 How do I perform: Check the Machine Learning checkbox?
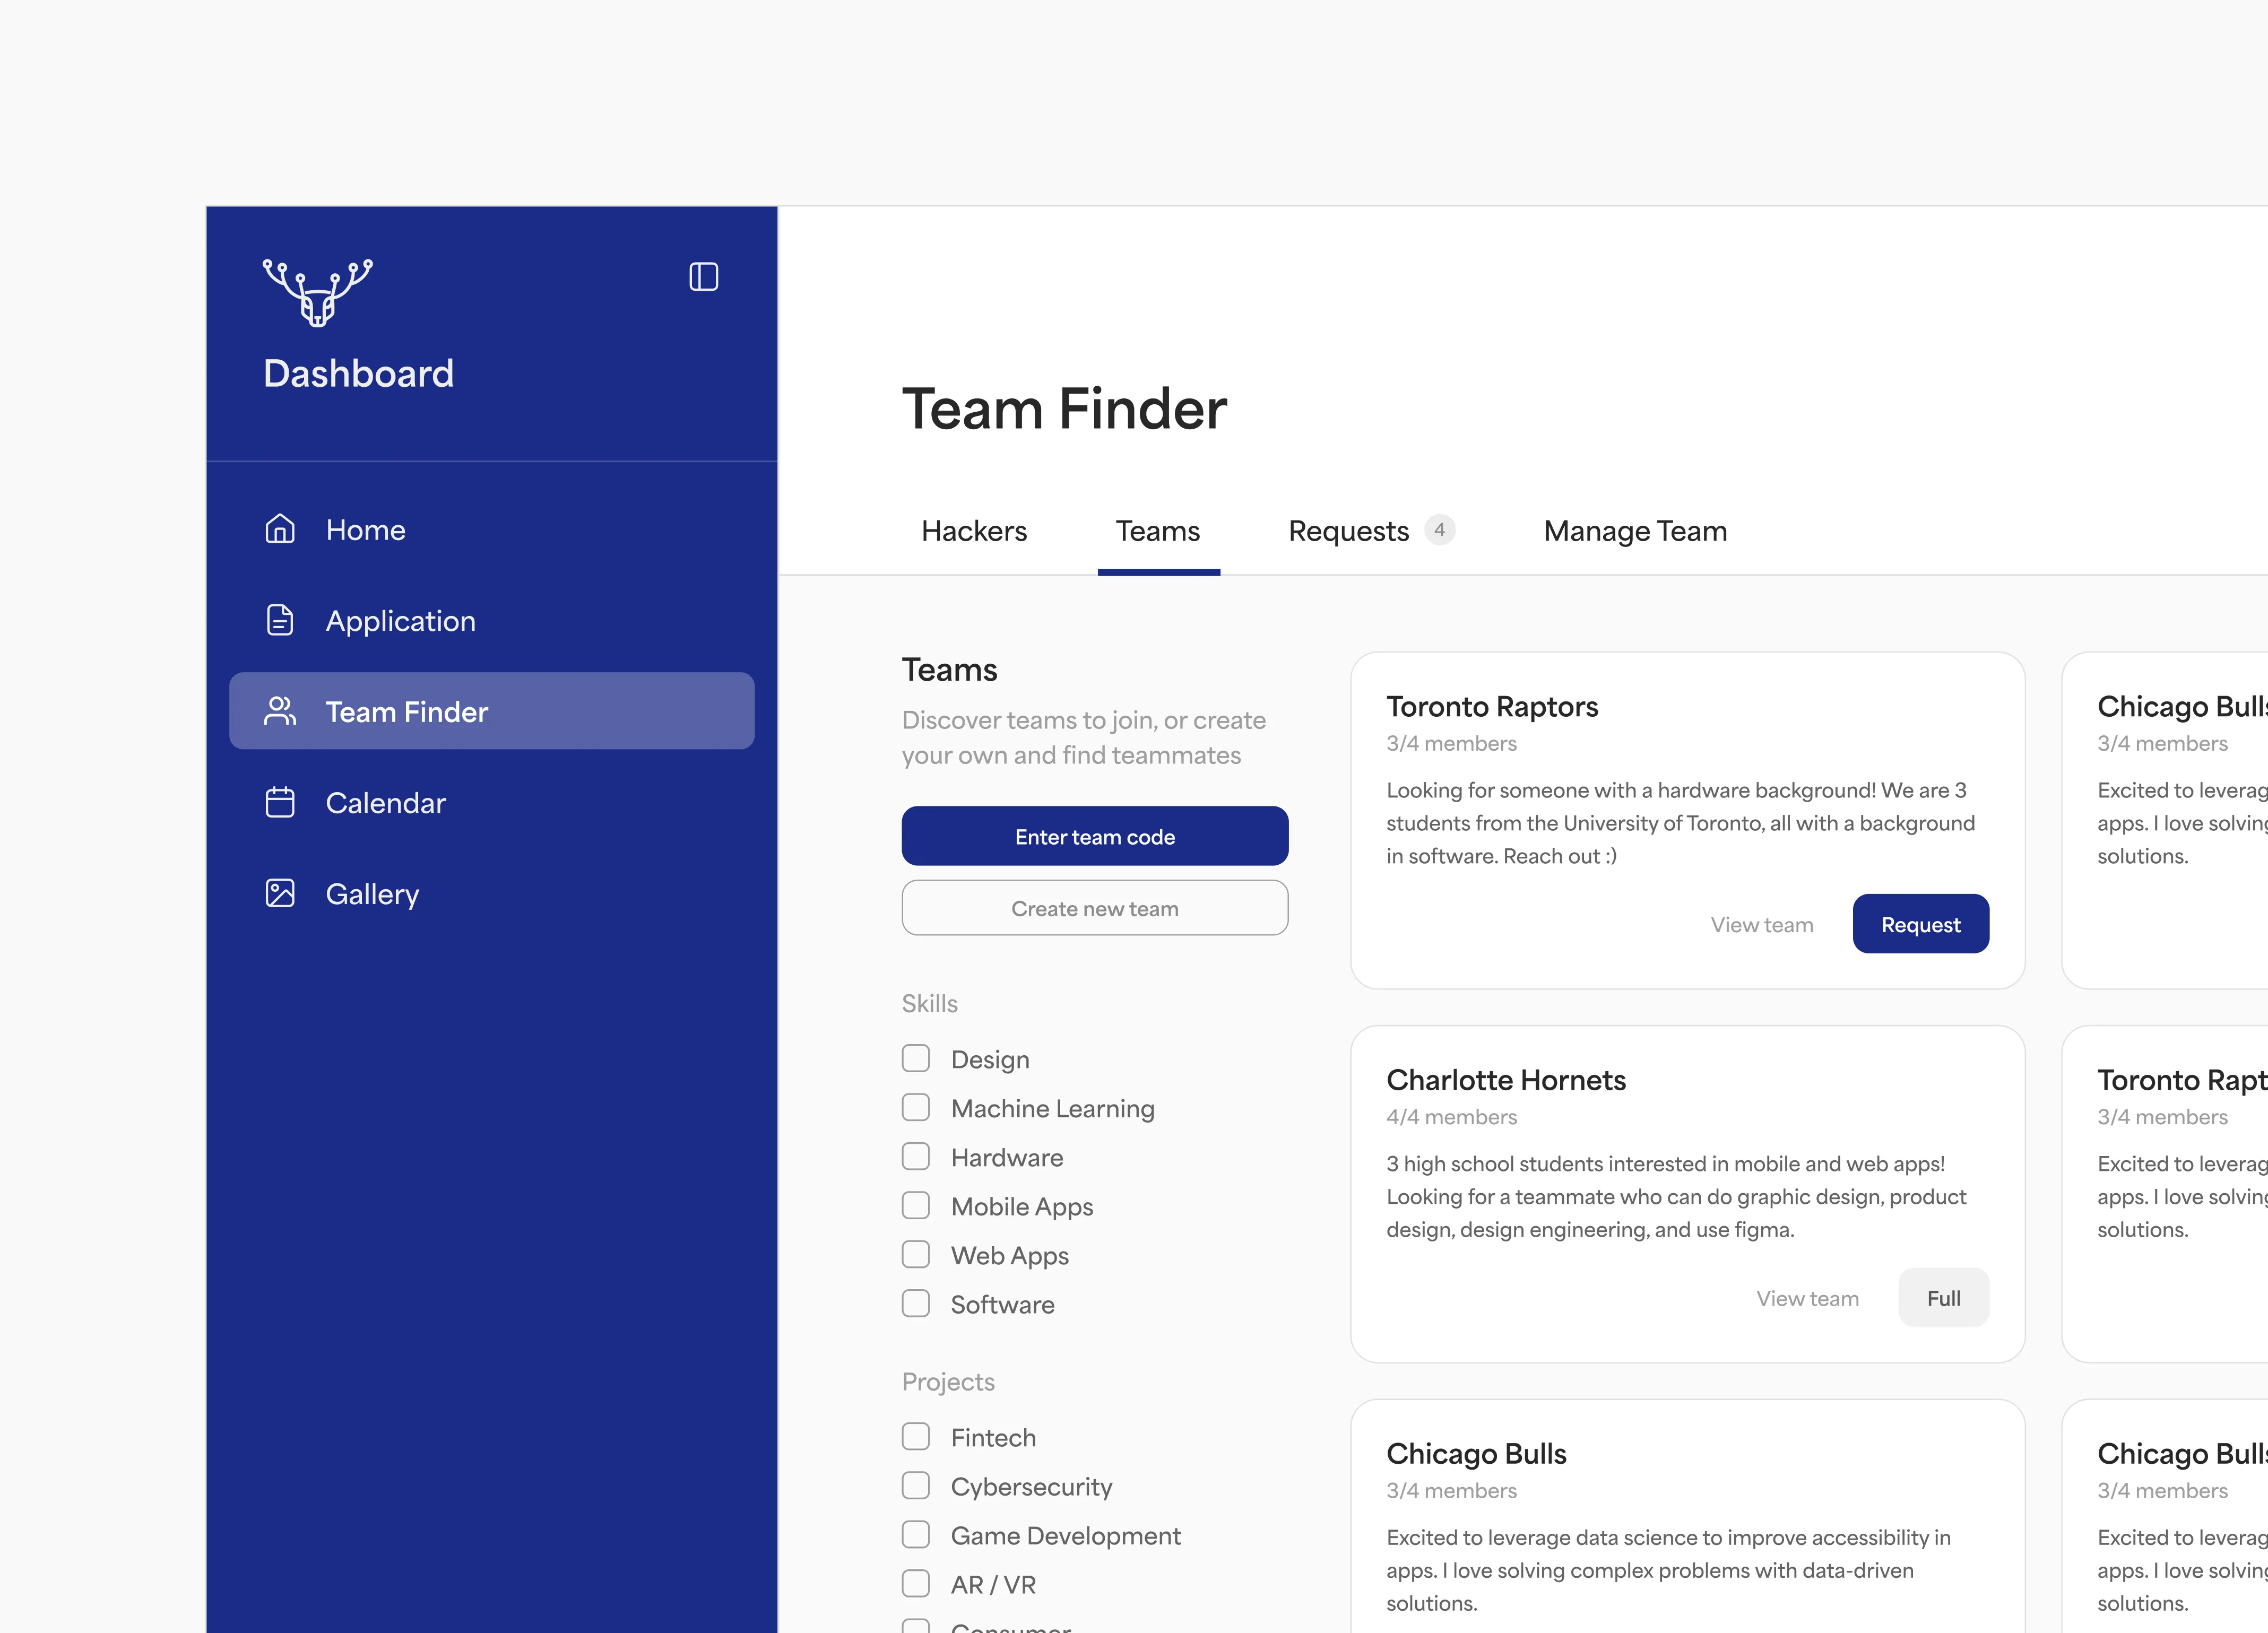916,1107
